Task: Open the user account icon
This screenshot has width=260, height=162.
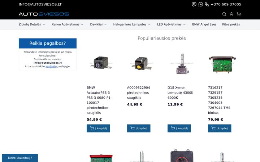Action: pos(231,14)
